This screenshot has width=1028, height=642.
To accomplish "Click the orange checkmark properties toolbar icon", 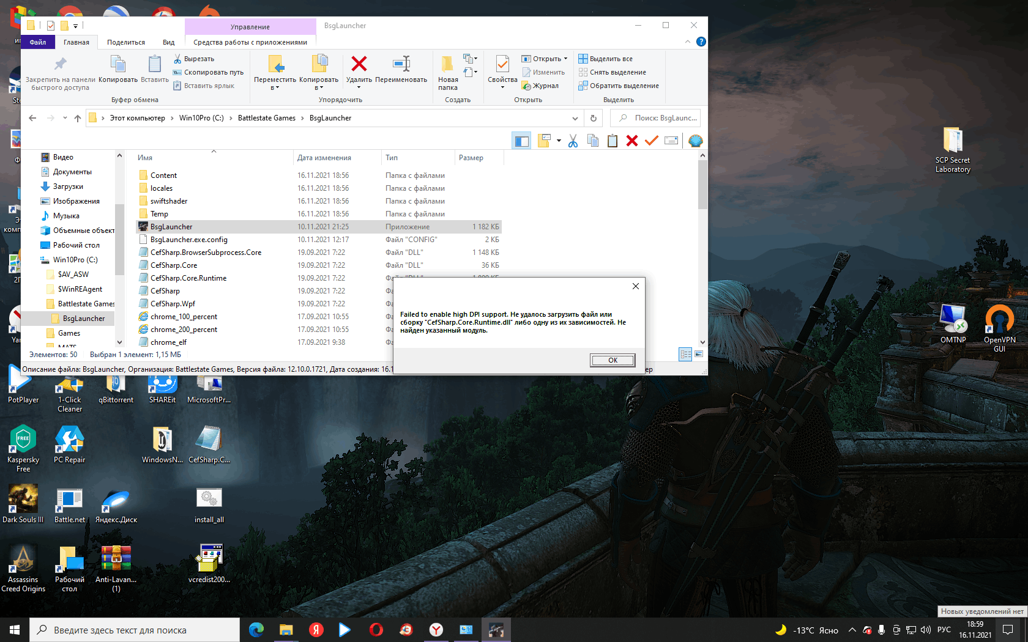I will coord(652,141).
